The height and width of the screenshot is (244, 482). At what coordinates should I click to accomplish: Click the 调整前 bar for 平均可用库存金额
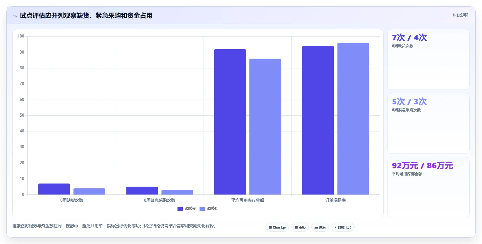230,122
